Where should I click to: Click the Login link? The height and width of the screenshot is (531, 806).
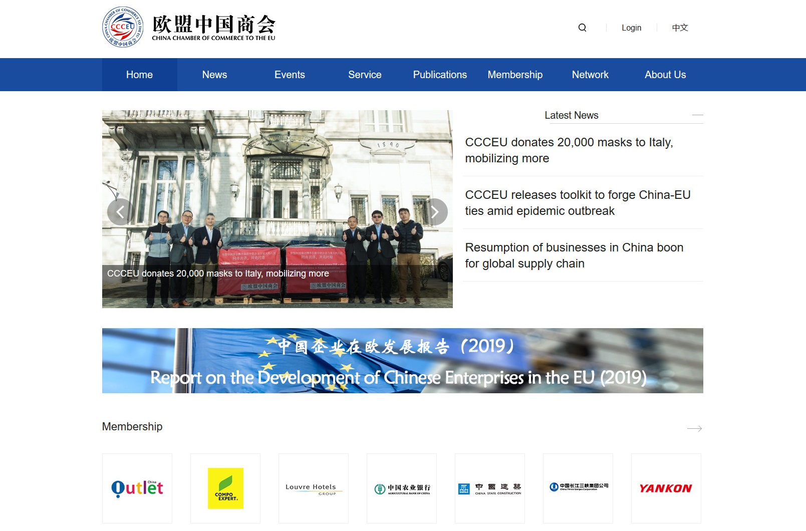click(631, 28)
